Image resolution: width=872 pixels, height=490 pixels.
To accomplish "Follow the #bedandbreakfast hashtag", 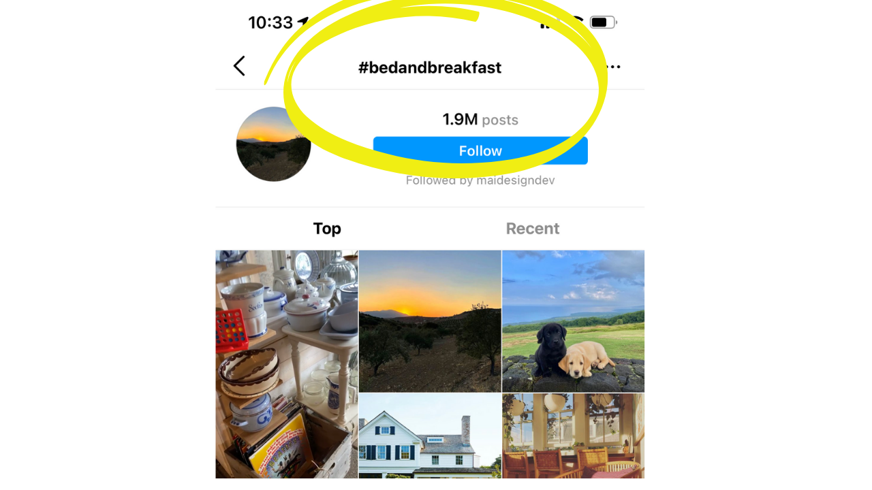I will (x=480, y=151).
